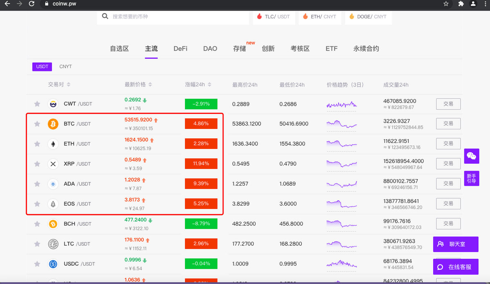
Task: Favorite EOS with its star
Action: (x=37, y=204)
